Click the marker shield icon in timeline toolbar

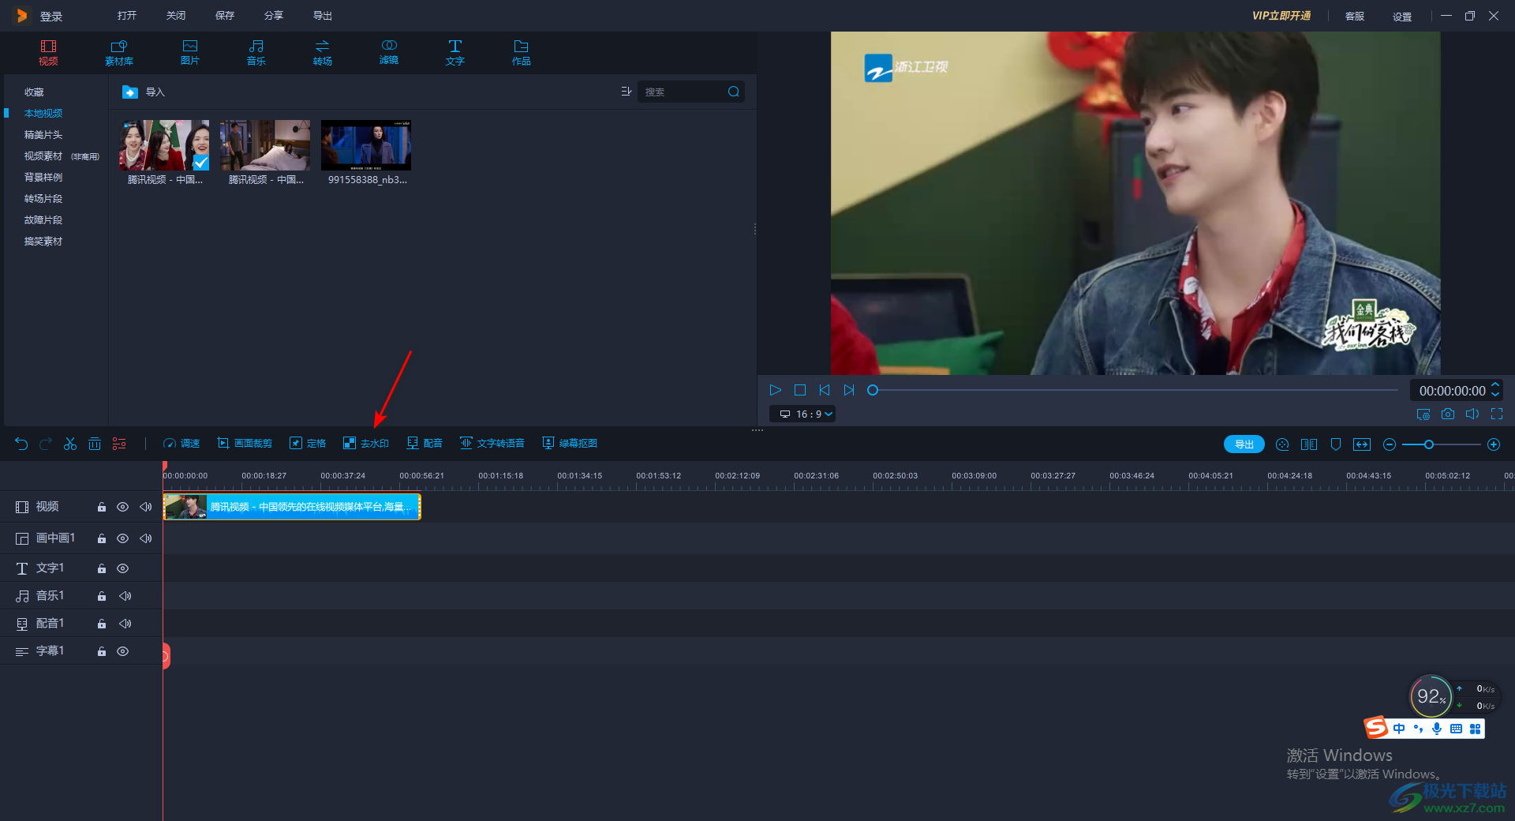click(x=1336, y=444)
